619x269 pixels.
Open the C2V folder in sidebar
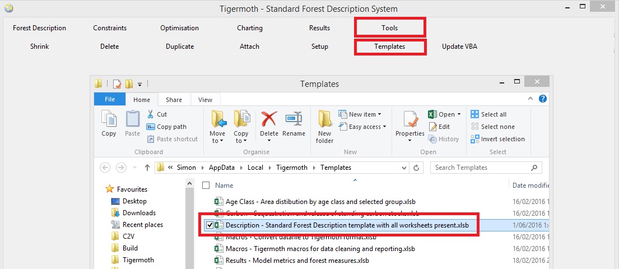(x=123, y=236)
